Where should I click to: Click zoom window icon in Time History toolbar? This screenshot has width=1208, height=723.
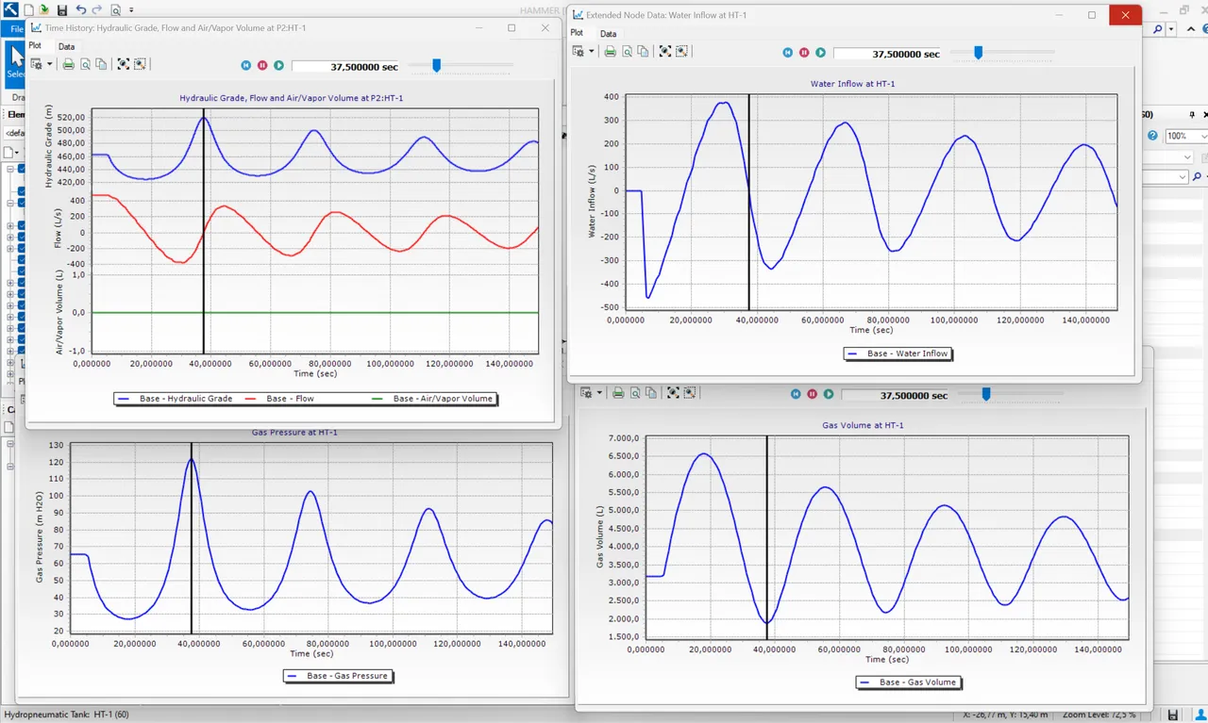(x=140, y=65)
